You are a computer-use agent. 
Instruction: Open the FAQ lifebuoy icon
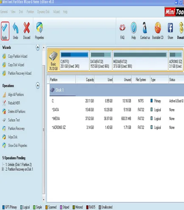click(123, 31)
